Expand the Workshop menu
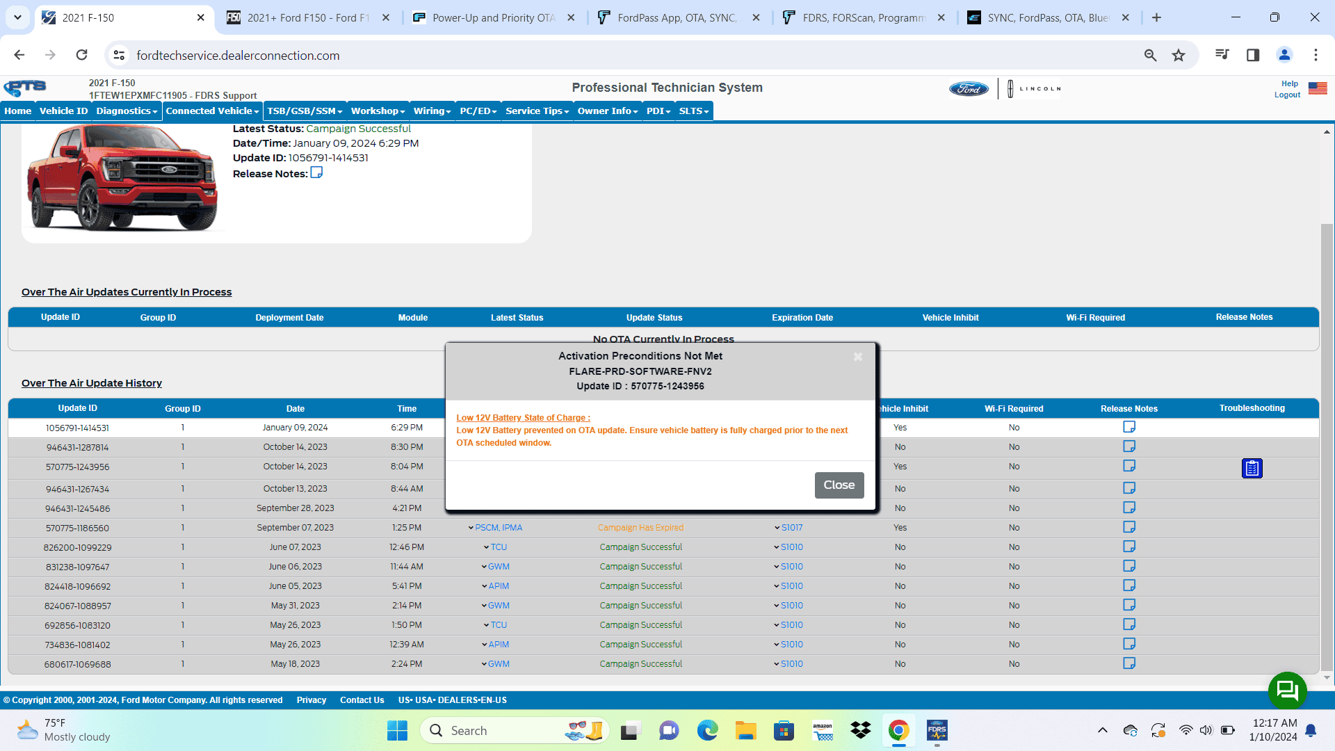The height and width of the screenshot is (751, 1335). click(378, 111)
